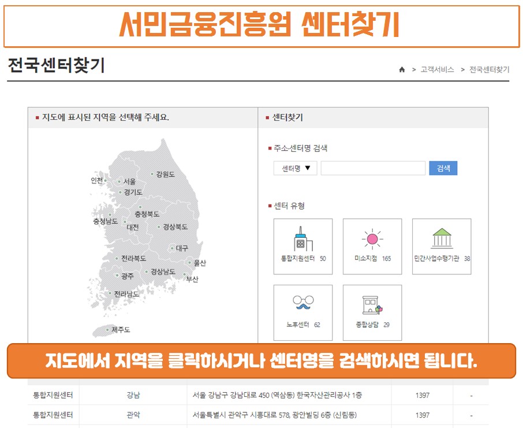The image size is (523, 428).
Task: Focus the center name search field
Action: (x=373, y=168)
